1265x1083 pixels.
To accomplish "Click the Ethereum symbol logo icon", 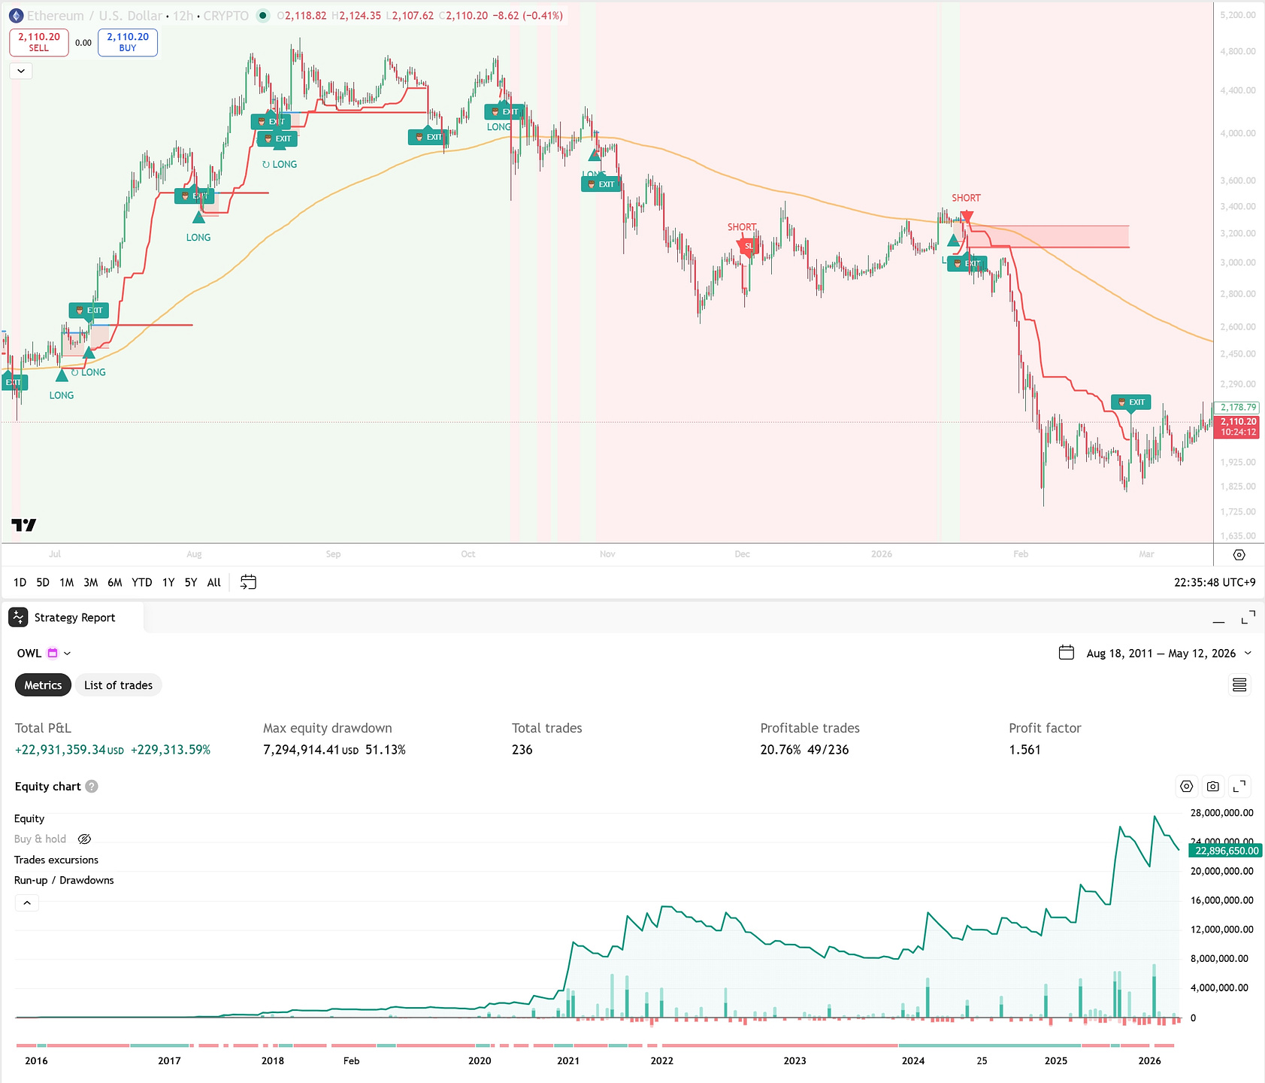I will 16,16.
